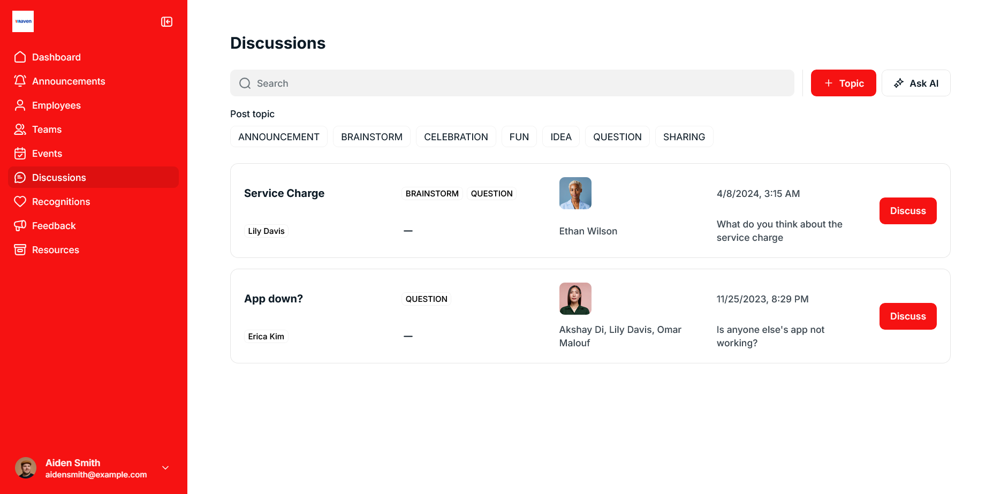Click the Recognitions heart icon
This screenshot has height=494, width=993.
click(x=20, y=202)
